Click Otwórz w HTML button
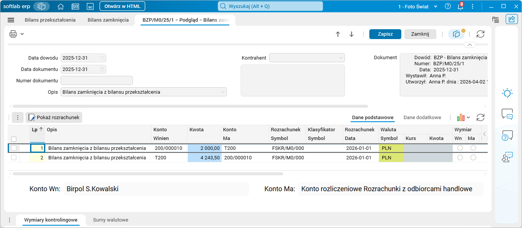 [122, 6]
